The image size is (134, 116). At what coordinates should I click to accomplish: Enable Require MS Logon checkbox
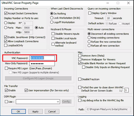tap(6, 68)
